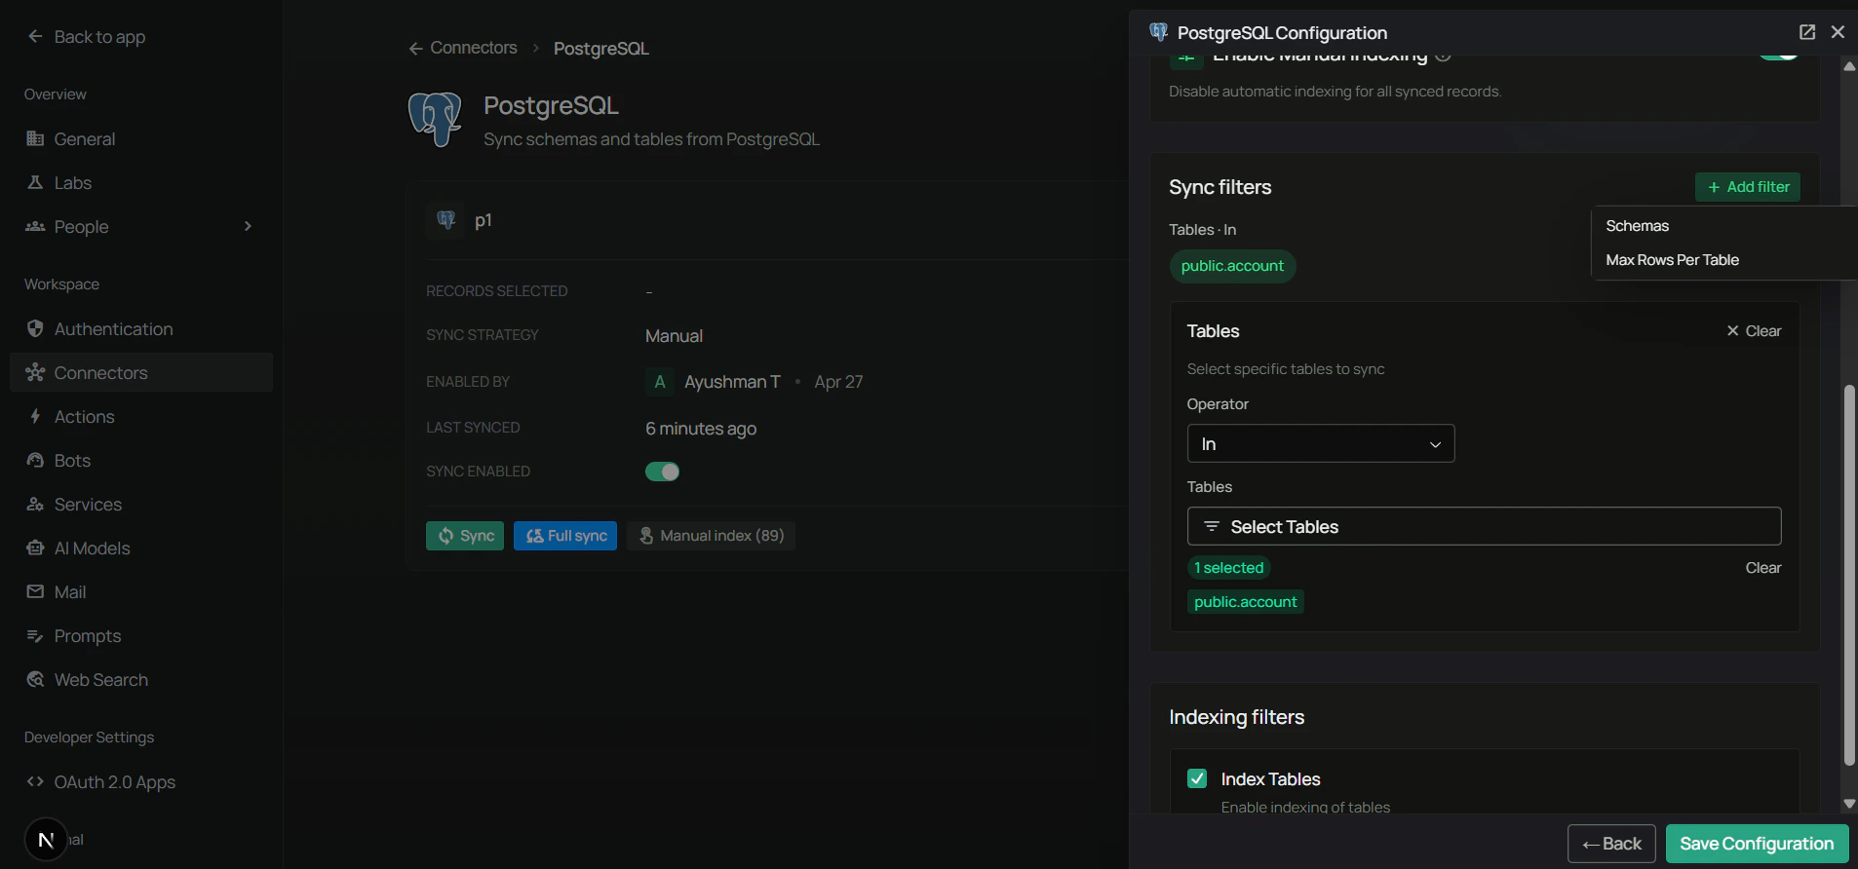Open the Labs sidebar item
The height and width of the screenshot is (869, 1858).
(x=141, y=182)
